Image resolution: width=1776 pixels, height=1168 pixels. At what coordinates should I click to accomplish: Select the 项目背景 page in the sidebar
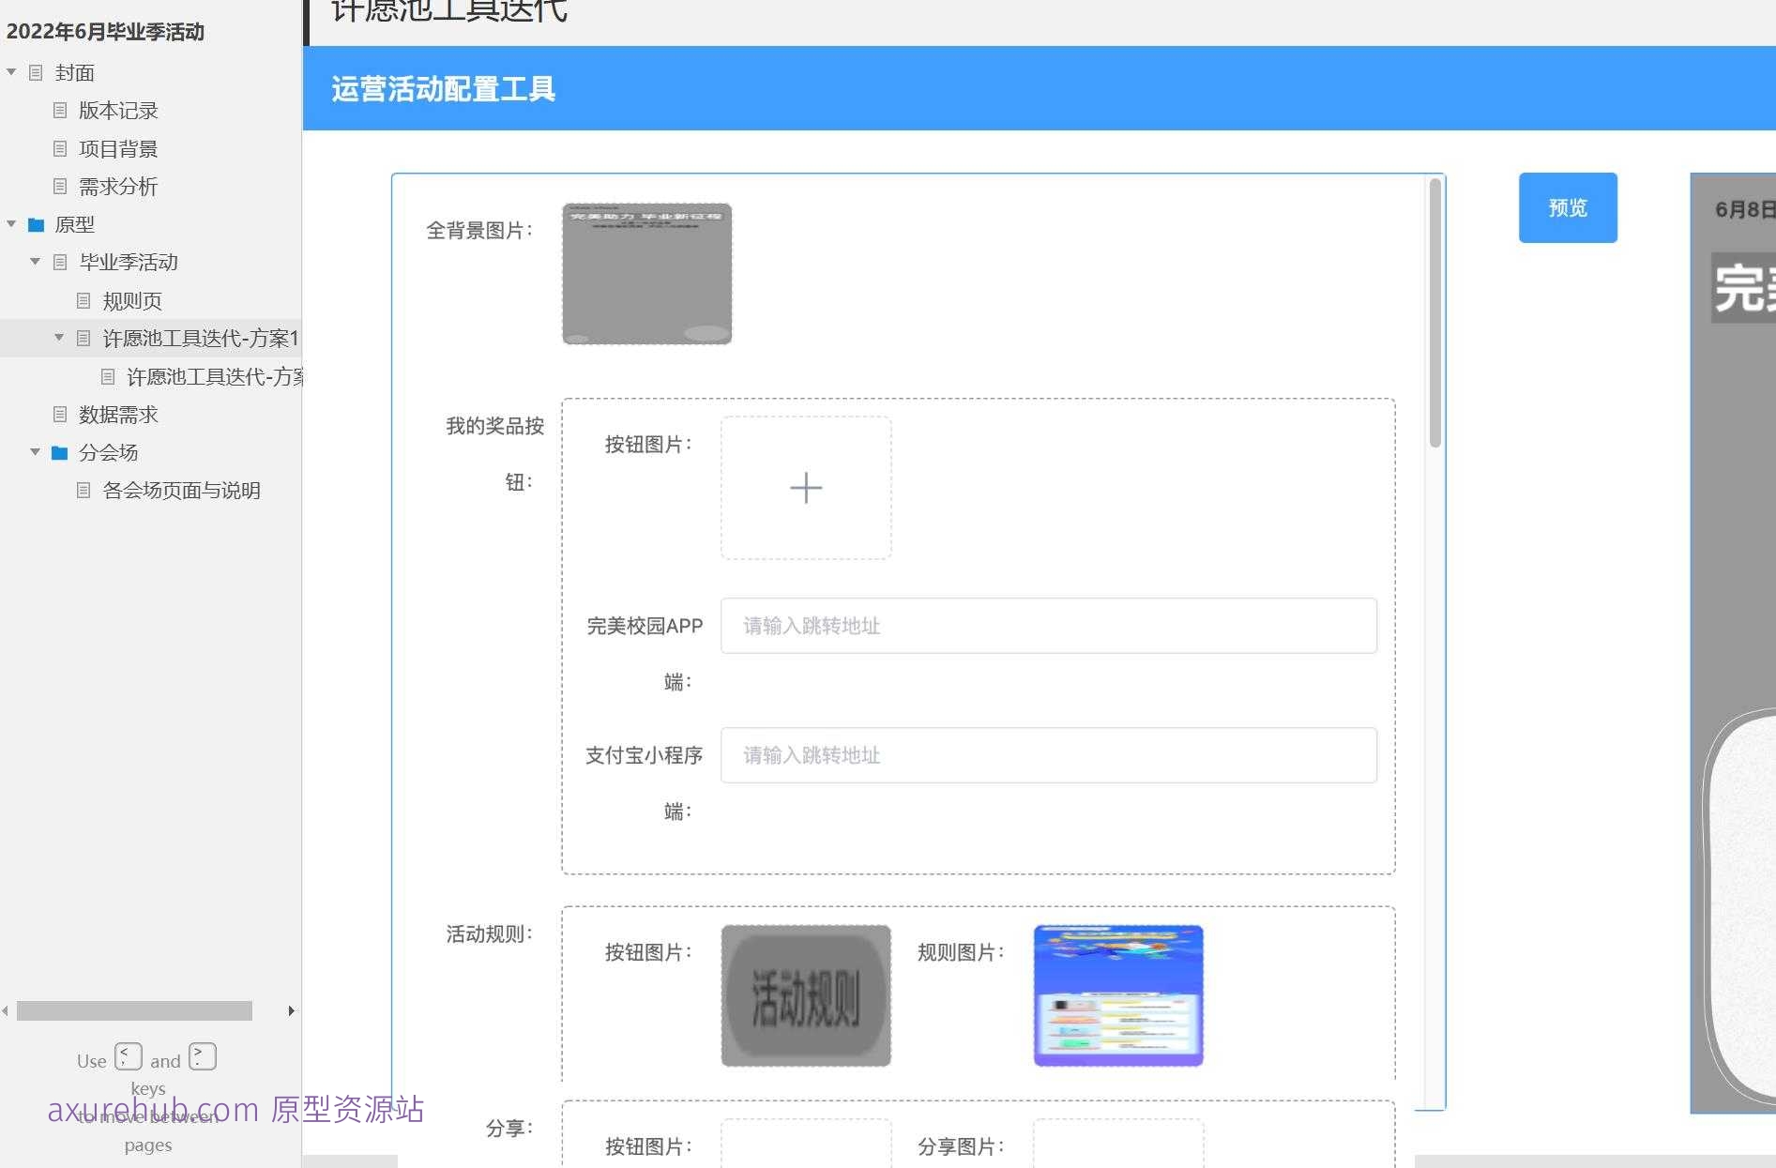pyautogui.click(x=118, y=148)
